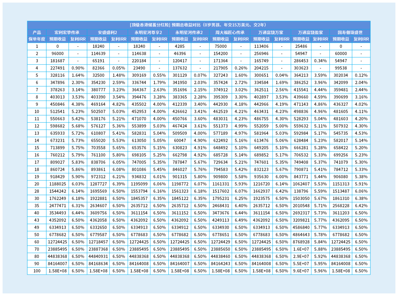Click the 5.96% IRR value
This screenshot has height=296, width=398.
coord(320,271)
